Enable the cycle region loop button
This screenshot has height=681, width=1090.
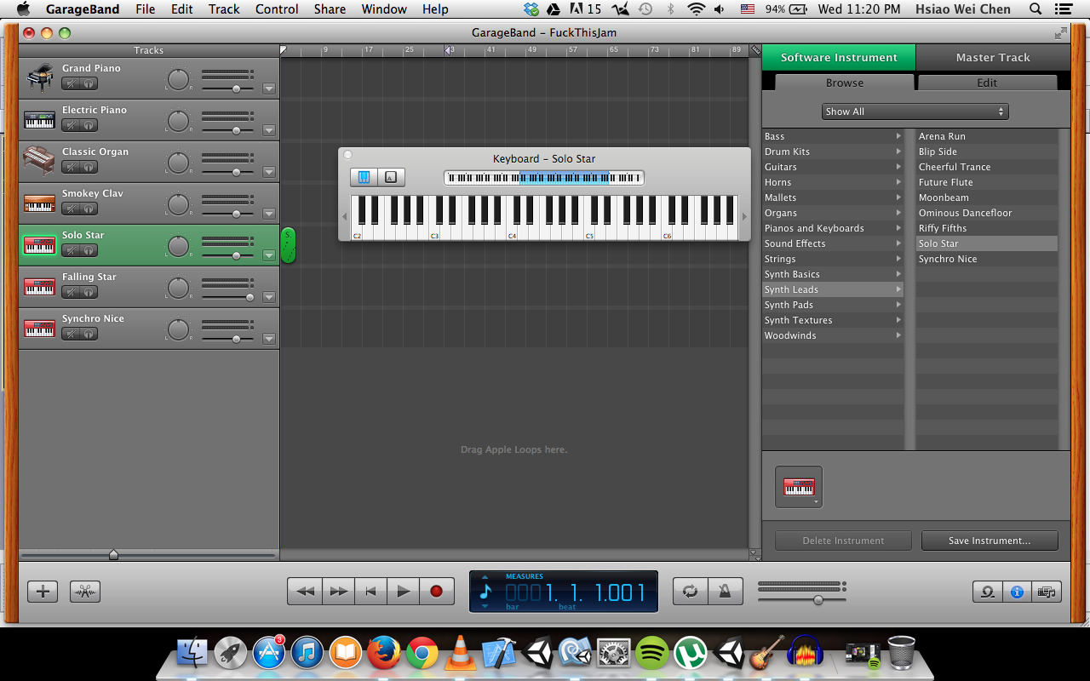click(690, 591)
